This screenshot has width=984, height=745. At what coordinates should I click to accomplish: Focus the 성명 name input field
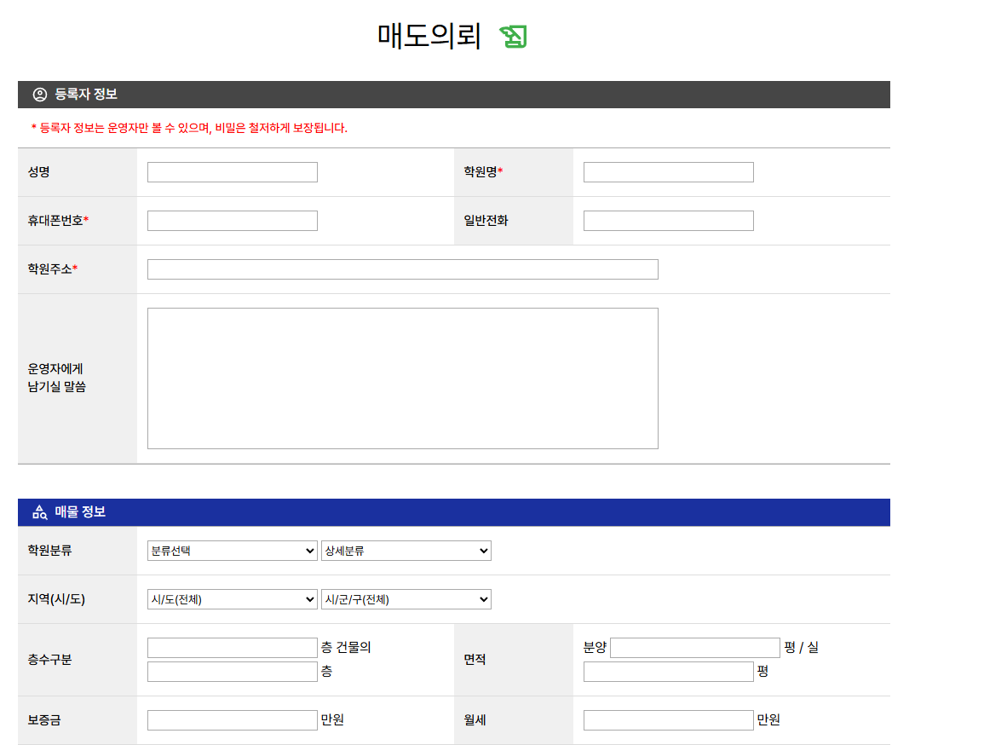[232, 172]
